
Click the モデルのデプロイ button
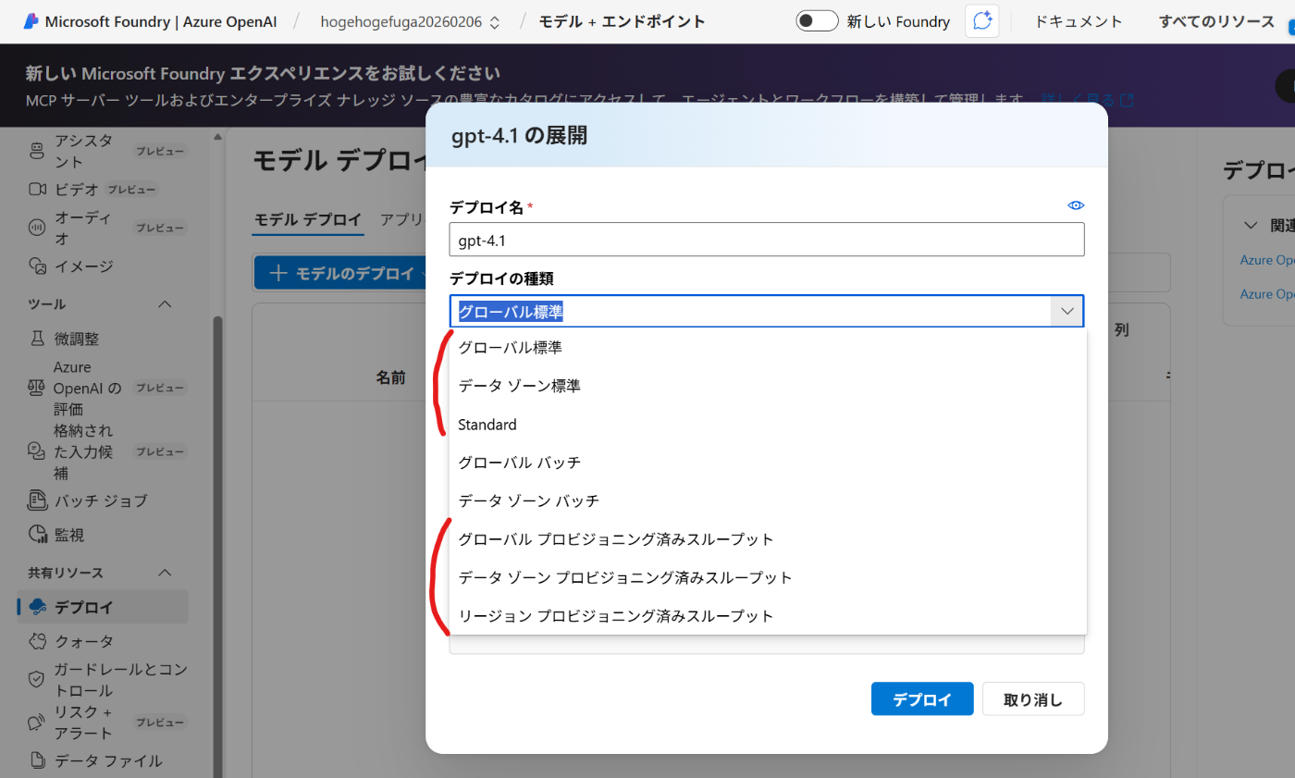340,273
